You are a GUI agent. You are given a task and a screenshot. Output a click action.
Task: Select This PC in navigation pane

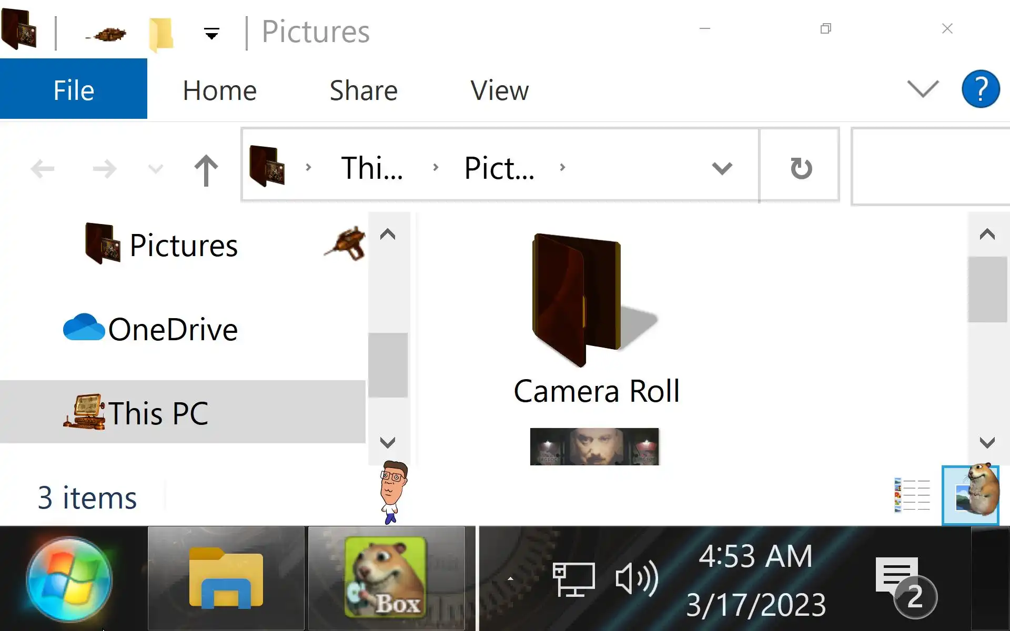point(158,413)
